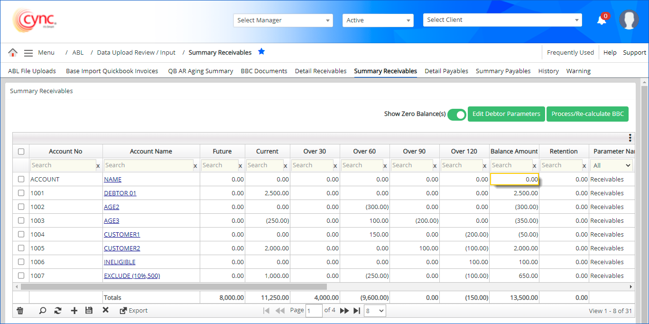
Task: Expand the Select Client dropdown
Action: tap(502, 20)
